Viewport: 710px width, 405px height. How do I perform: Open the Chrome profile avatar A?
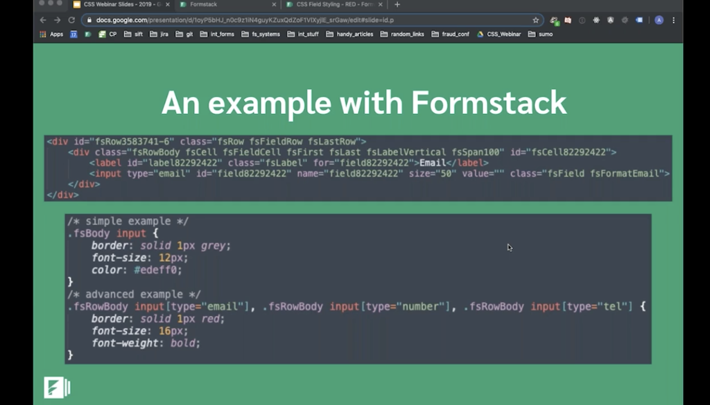pyautogui.click(x=659, y=20)
